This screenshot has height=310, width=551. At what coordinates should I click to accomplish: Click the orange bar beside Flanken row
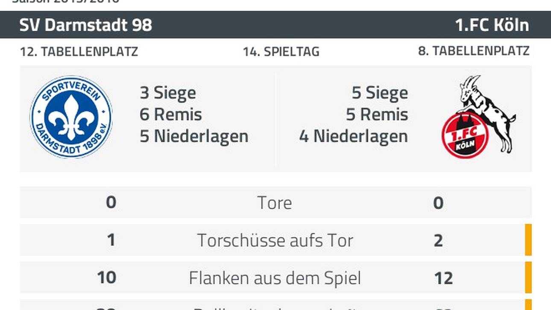click(x=528, y=278)
